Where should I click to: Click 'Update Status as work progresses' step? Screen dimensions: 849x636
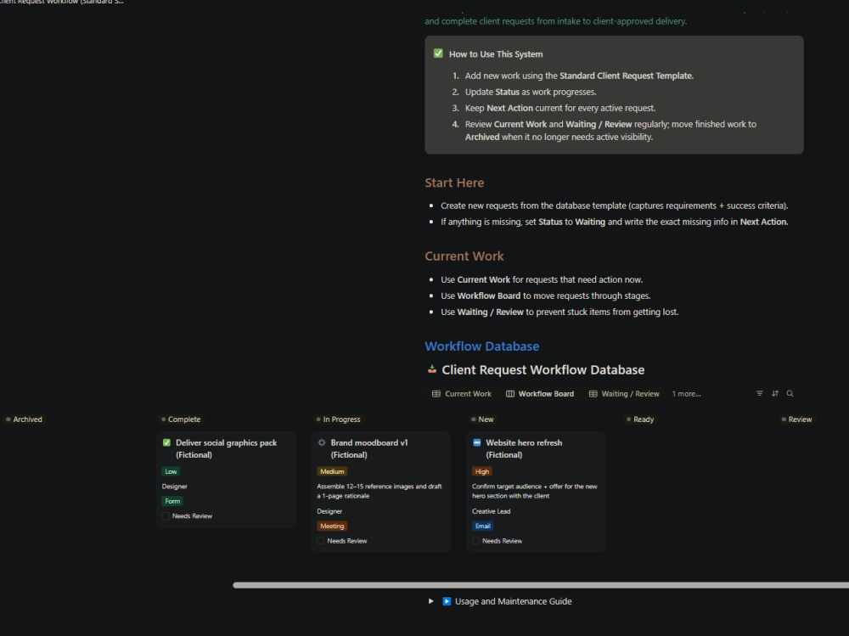[531, 92]
